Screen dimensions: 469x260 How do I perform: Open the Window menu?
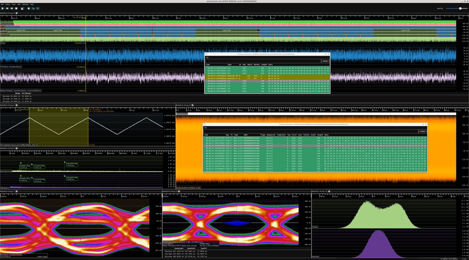pyautogui.click(x=25, y=4)
